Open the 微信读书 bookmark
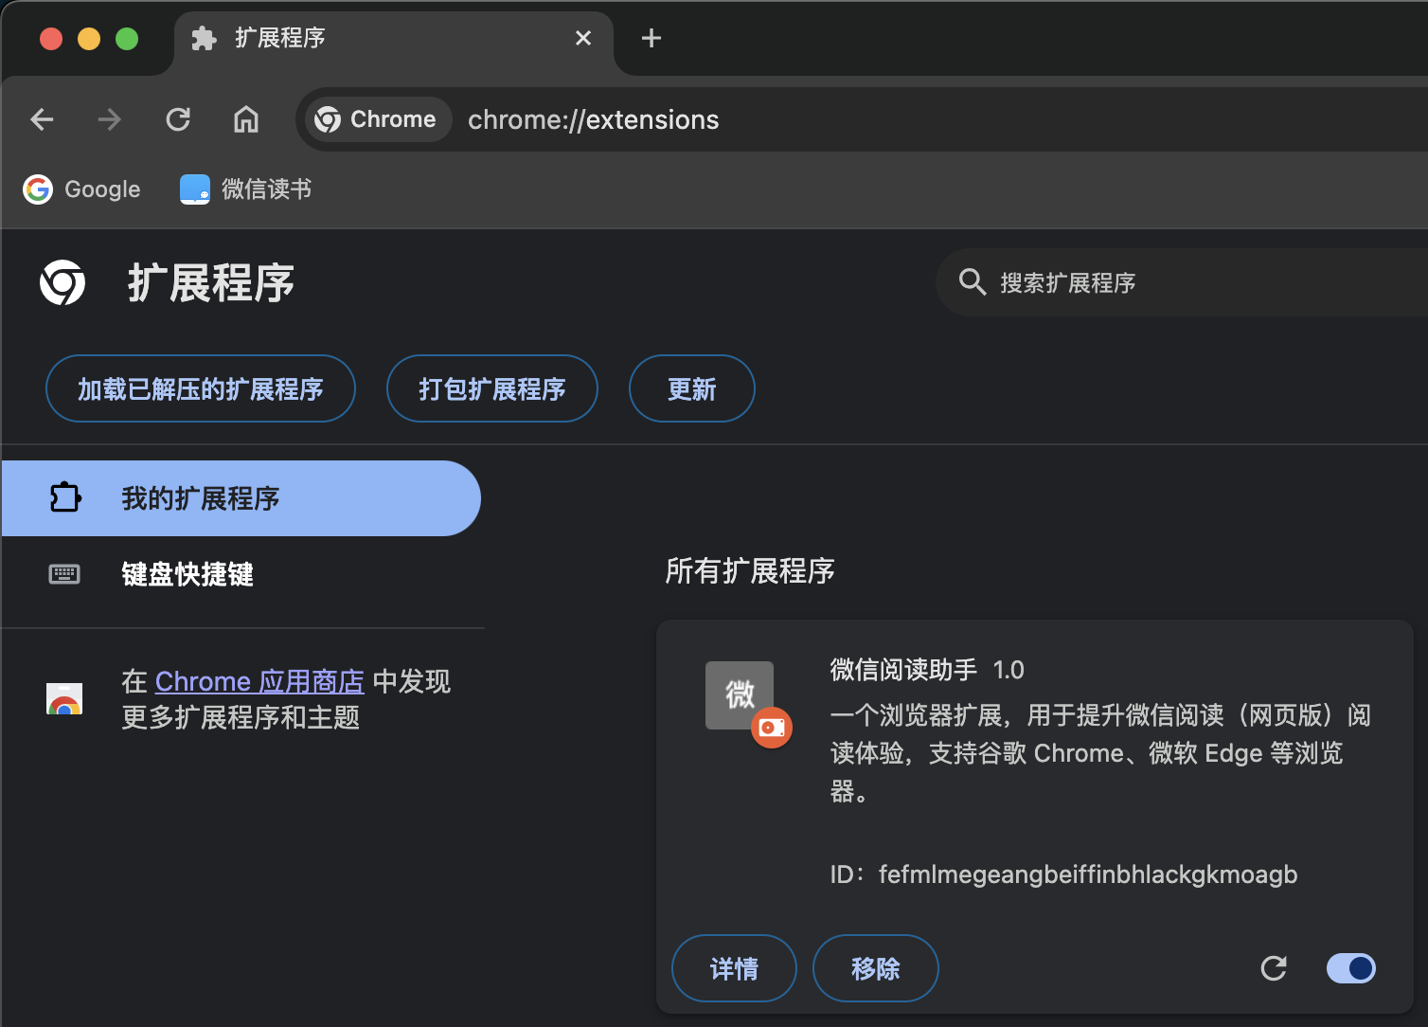The height and width of the screenshot is (1027, 1428). (246, 189)
